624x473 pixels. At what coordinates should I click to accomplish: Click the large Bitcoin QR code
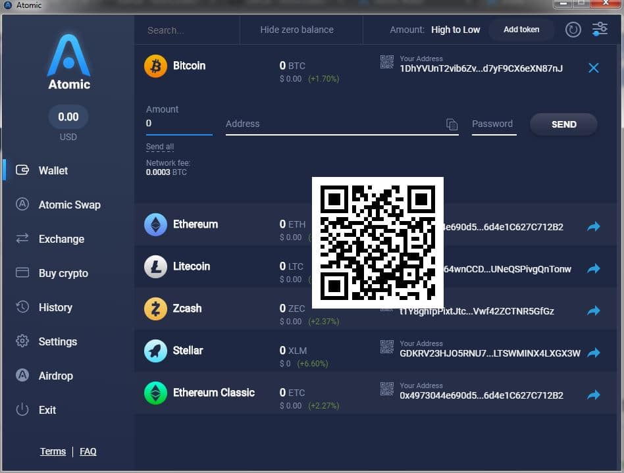(378, 243)
